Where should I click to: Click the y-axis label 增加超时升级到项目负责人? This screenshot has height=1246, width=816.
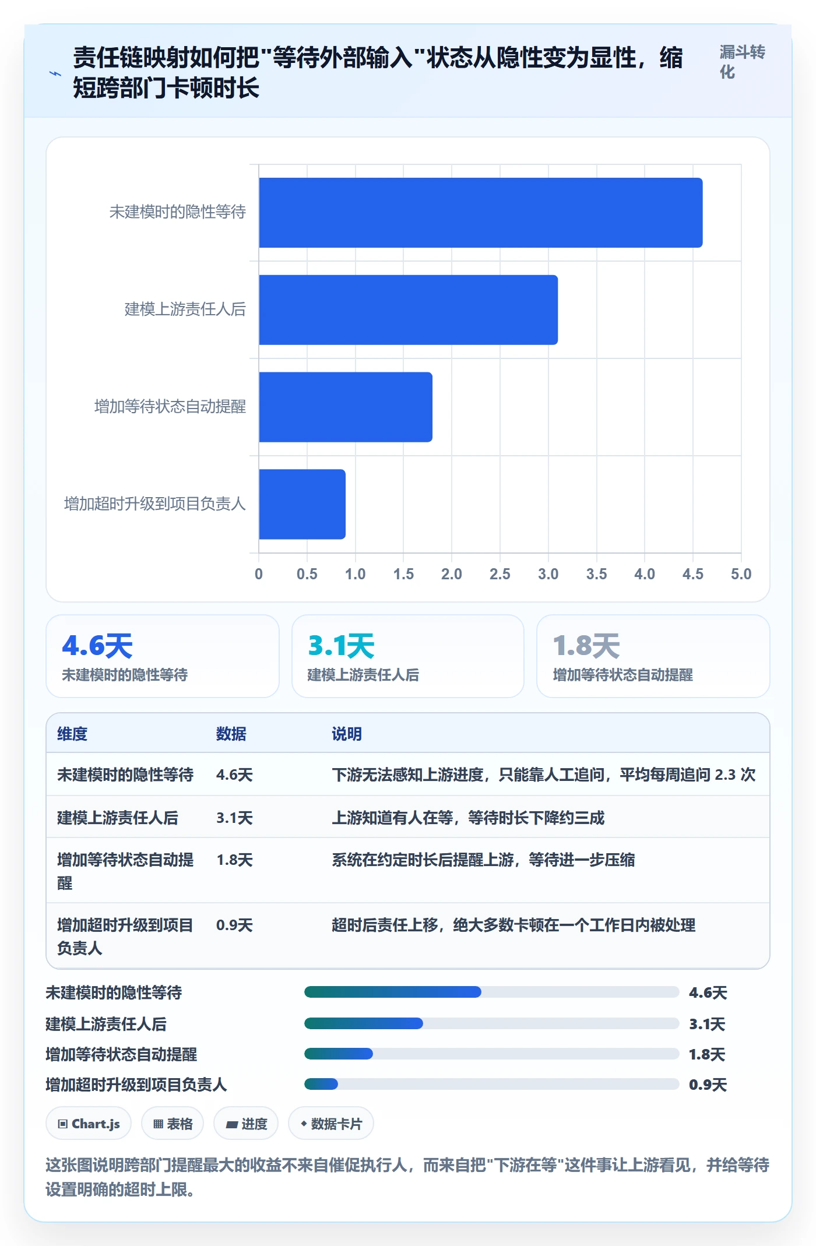pos(155,504)
